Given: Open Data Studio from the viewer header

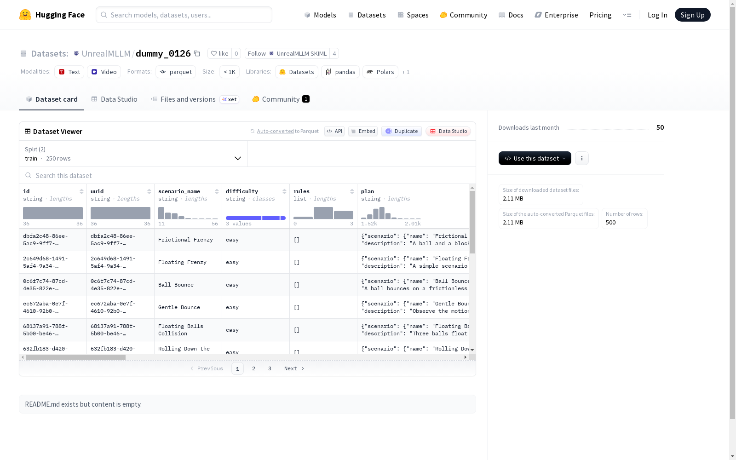Looking at the screenshot, I should pyautogui.click(x=448, y=131).
